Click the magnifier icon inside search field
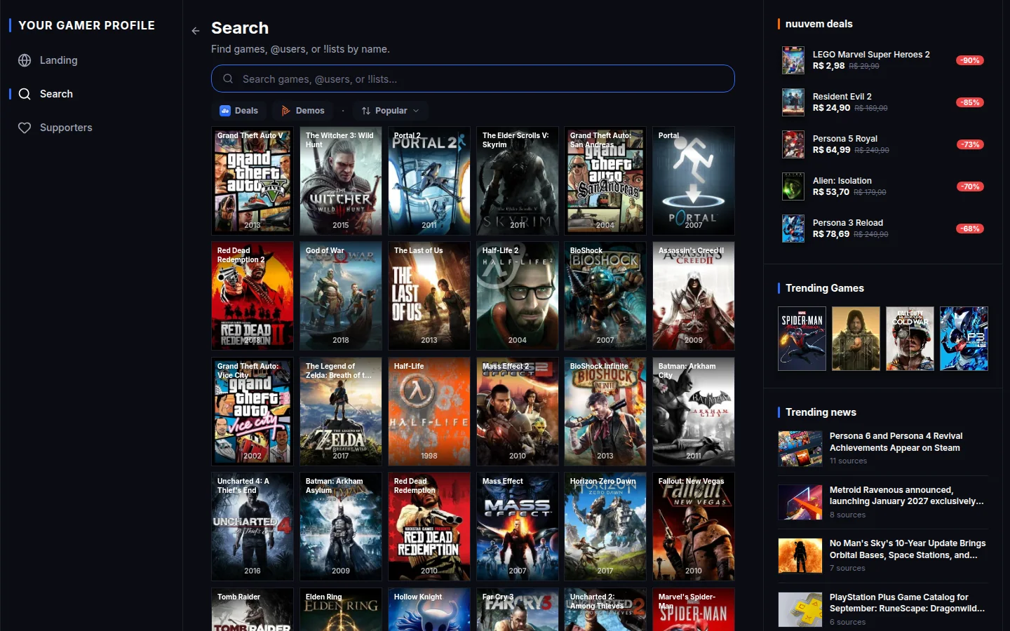This screenshot has width=1010, height=631. tap(228, 79)
